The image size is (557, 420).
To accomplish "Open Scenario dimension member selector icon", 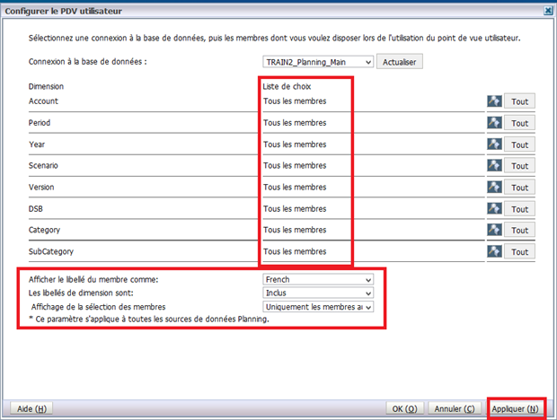I will (493, 166).
